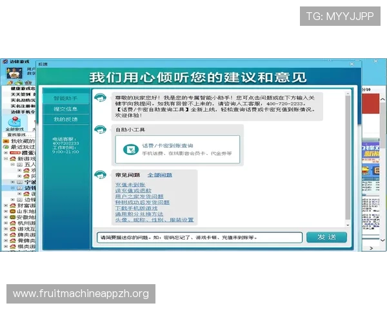
Task: Click the 发送 button
Action: click(326, 237)
